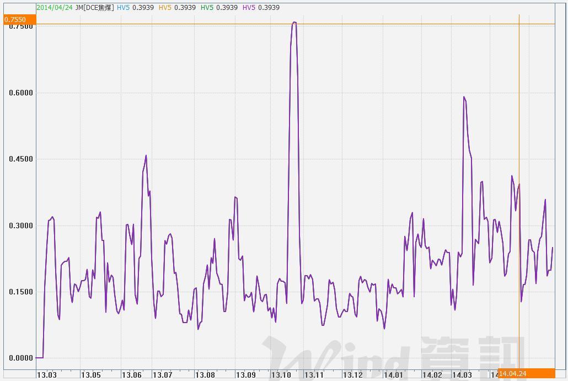
Task: Click the purple HV5 legend label
Action: [249, 8]
